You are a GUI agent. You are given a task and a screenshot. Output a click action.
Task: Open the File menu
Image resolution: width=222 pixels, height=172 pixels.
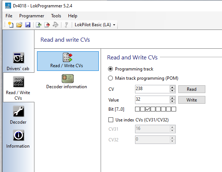[9, 16]
